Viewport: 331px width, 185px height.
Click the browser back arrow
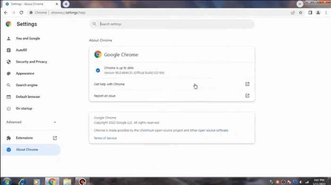[6, 13]
